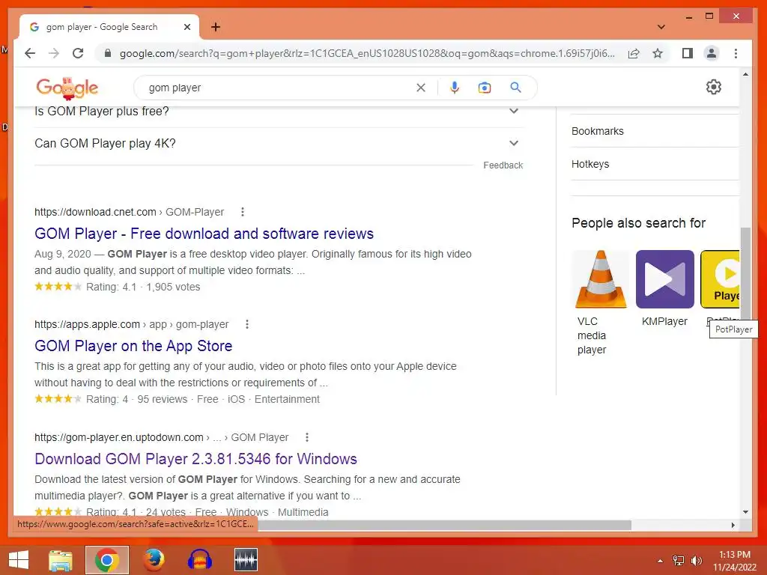This screenshot has height=575, width=767.
Task: Open the network status tray icon
Action: coord(679,561)
